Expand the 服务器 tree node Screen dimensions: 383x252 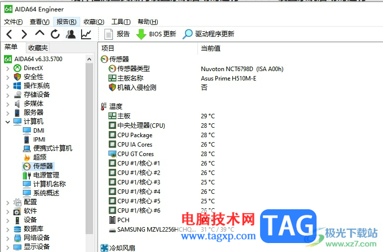(x=7, y=113)
